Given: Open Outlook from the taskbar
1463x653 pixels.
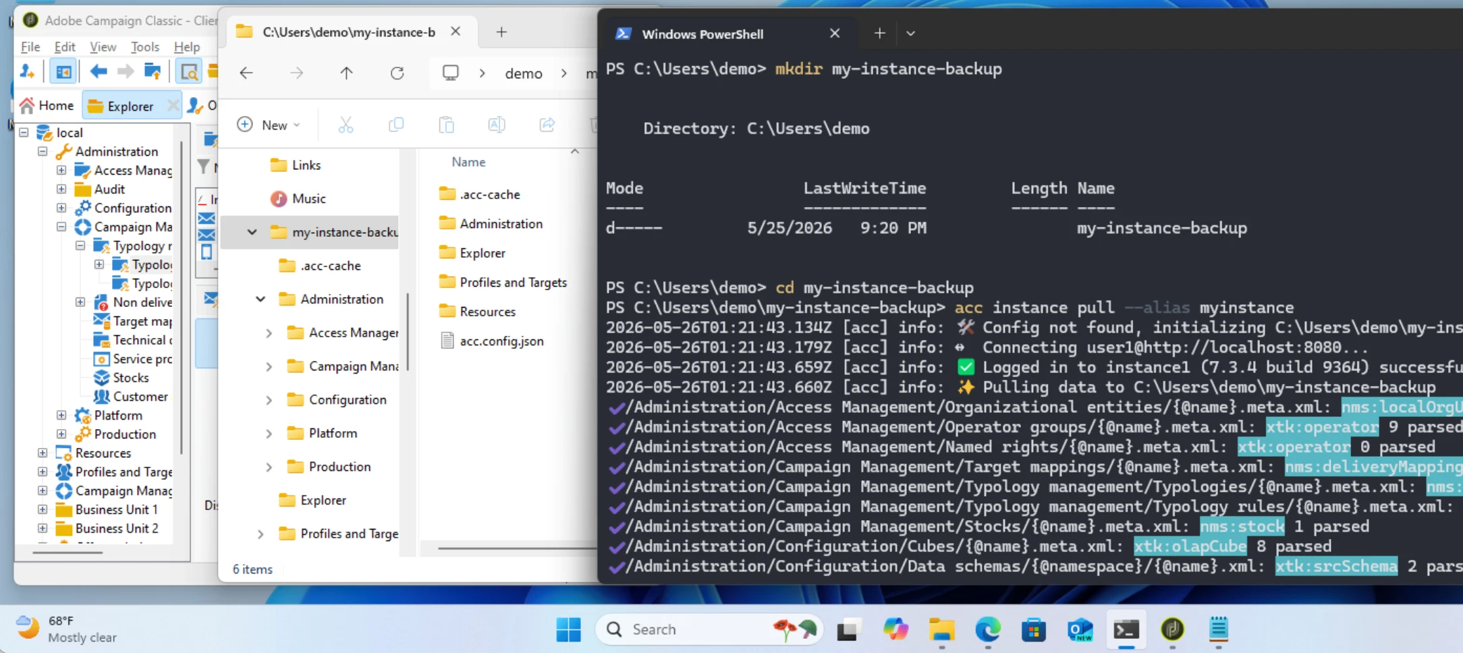Looking at the screenshot, I should coord(1080,629).
